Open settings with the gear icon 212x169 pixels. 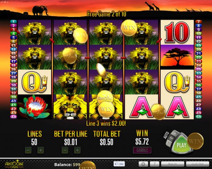(x=143, y=164)
